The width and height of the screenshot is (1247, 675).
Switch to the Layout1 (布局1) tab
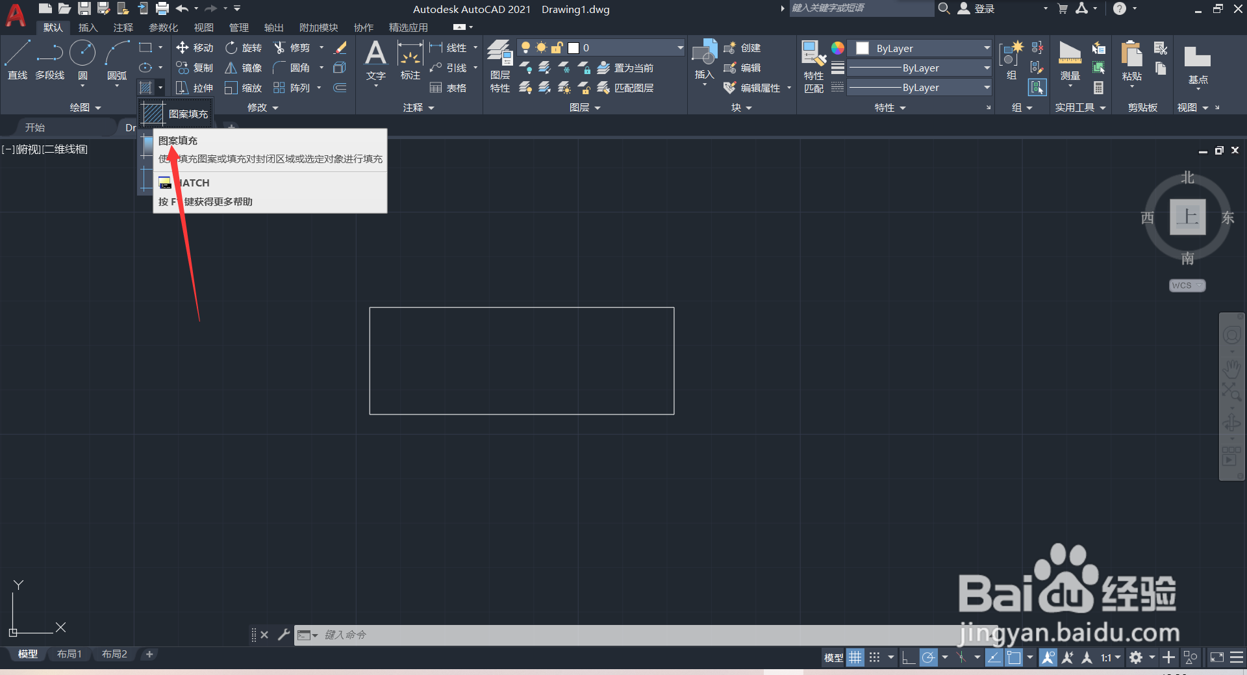coord(69,654)
